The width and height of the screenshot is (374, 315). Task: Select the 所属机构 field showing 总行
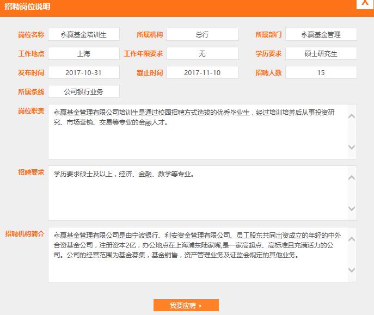pyautogui.click(x=202, y=34)
